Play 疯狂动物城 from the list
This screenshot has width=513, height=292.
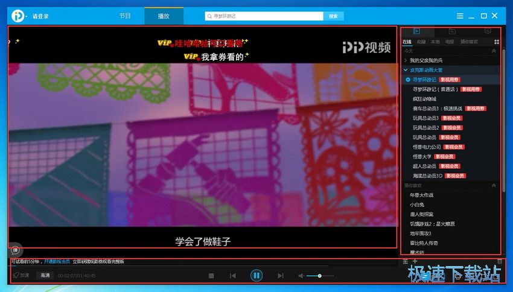click(x=424, y=99)
